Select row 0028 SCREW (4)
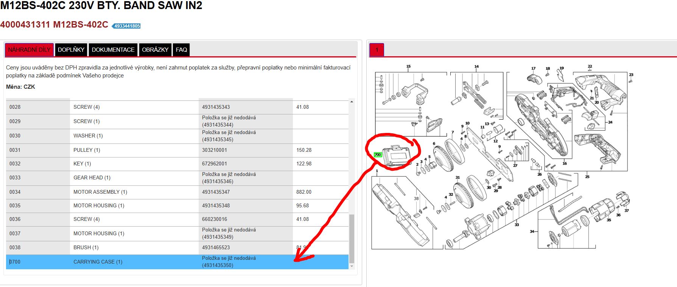 177,107
